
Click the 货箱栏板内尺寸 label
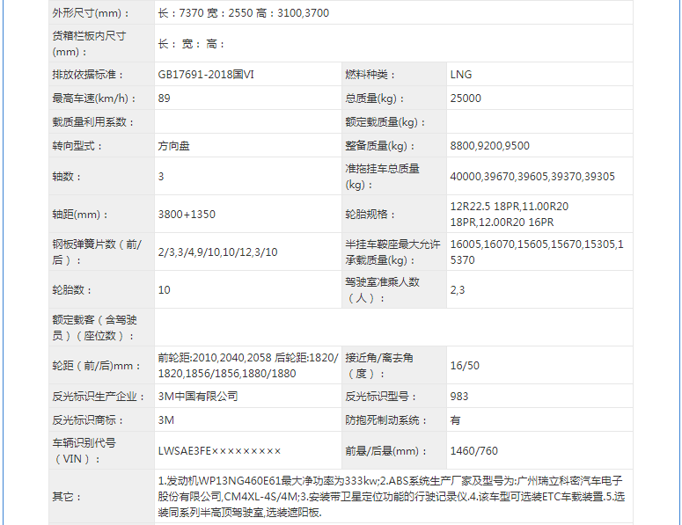tap(89, 43)
